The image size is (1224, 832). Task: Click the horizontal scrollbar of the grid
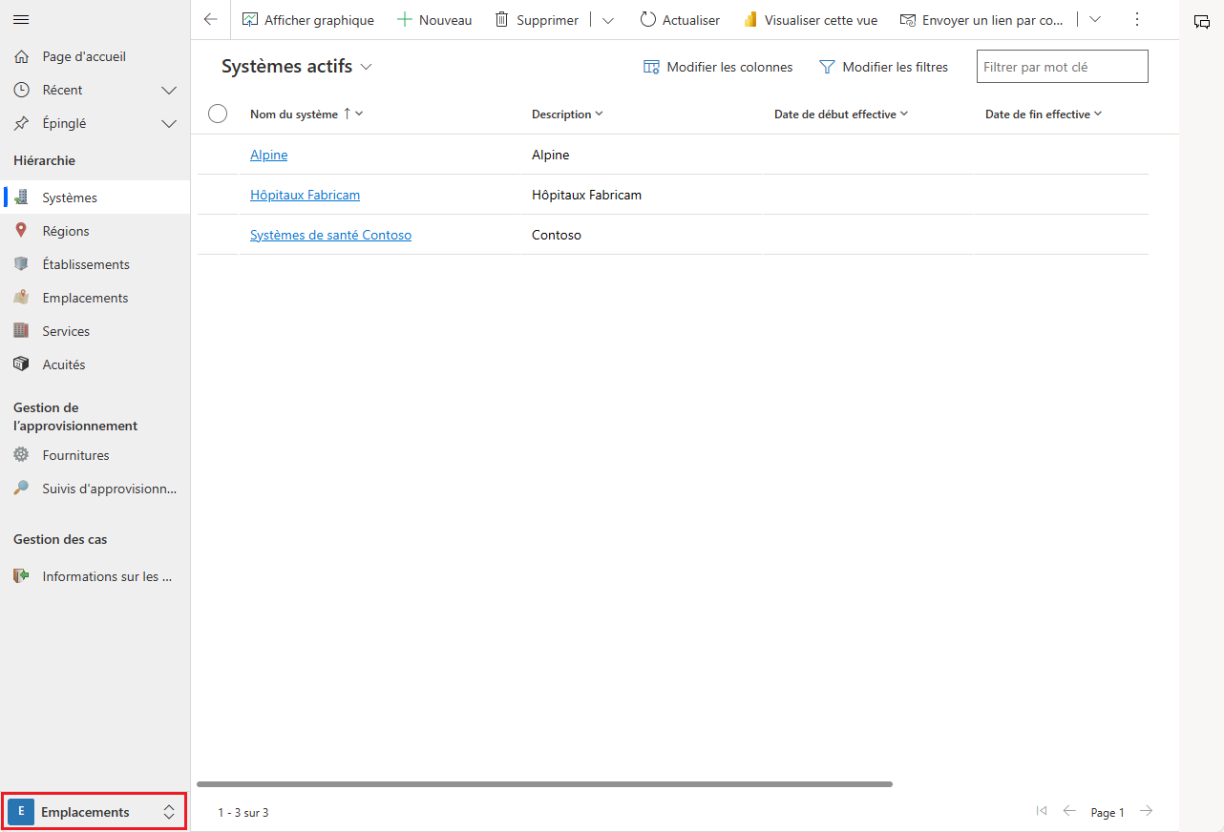(544, 784)
